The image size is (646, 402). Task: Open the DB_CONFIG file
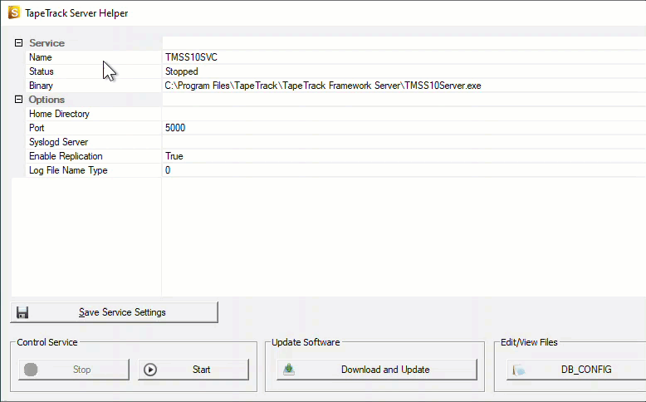tap(576, 370)
